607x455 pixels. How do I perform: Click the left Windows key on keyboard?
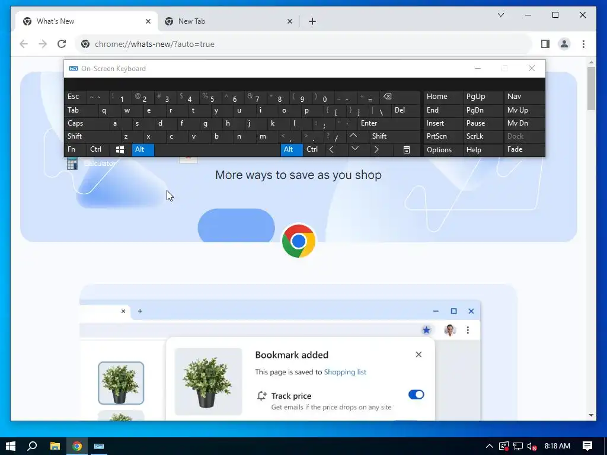120,150
